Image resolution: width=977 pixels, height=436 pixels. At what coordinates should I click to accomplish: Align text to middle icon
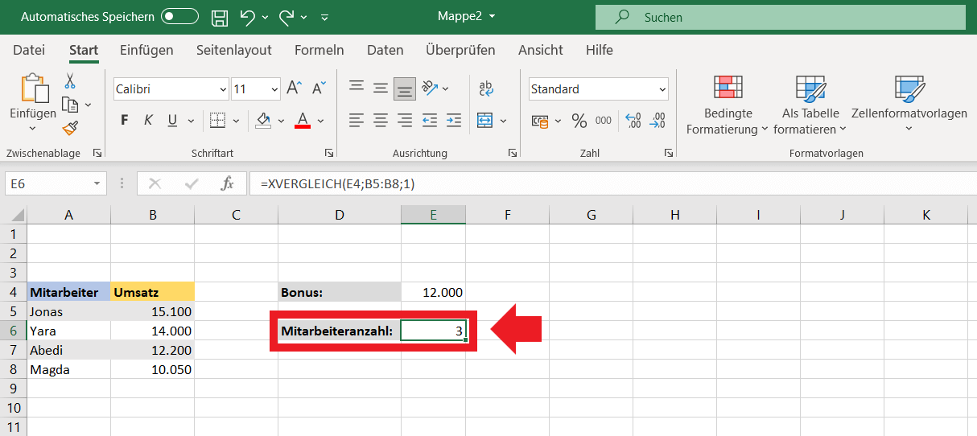[x=381, y=88]
